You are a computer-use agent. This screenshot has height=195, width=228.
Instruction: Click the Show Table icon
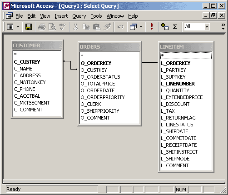165,27
